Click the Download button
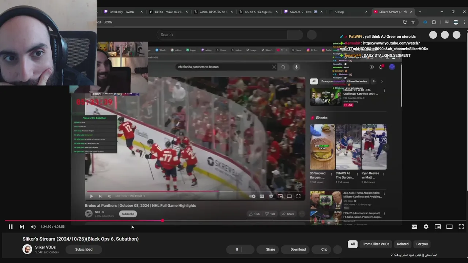 [x=298, y=249]
